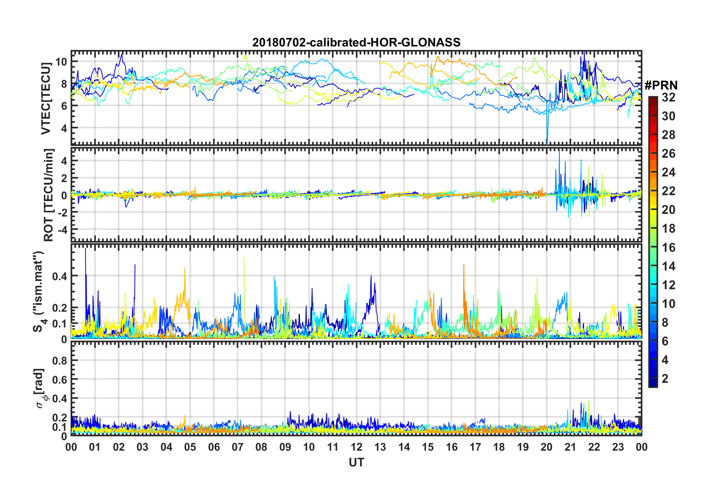Image resolution: width=713 pixels, height=484 pixels.
Task: Click inside the S4 scintillation plot panel
Action: [x=356, y=291]
